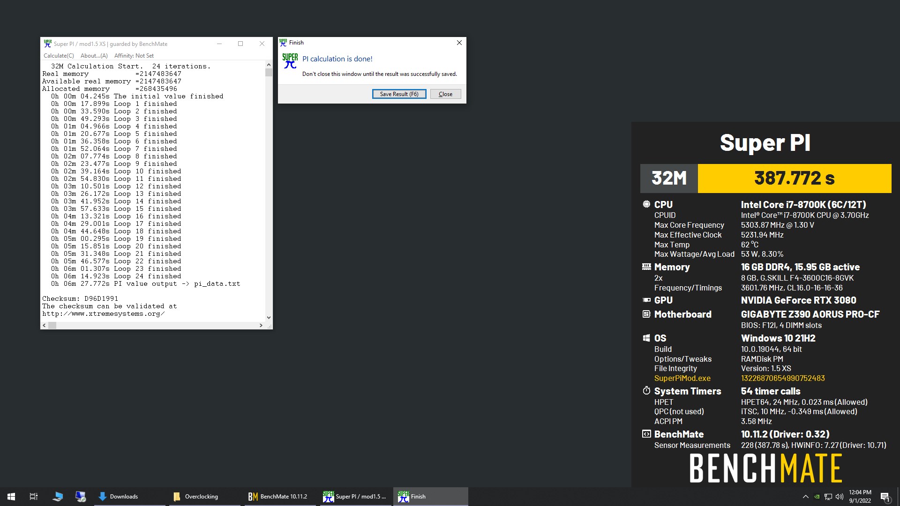Open notification center icon
The image size is (900, 506).
point(885,497)
